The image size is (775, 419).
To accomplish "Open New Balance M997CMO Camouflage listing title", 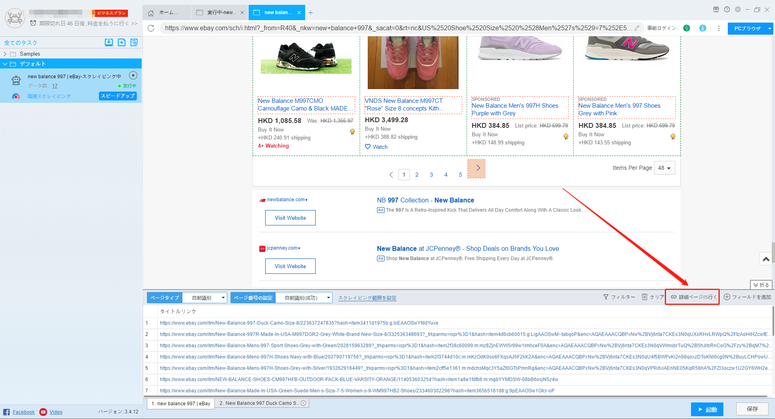I will pyautogui.click(x=306, y=104).
